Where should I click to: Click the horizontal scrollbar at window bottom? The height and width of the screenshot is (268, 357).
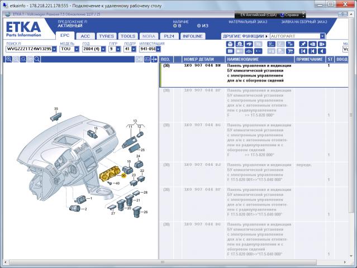163,262
